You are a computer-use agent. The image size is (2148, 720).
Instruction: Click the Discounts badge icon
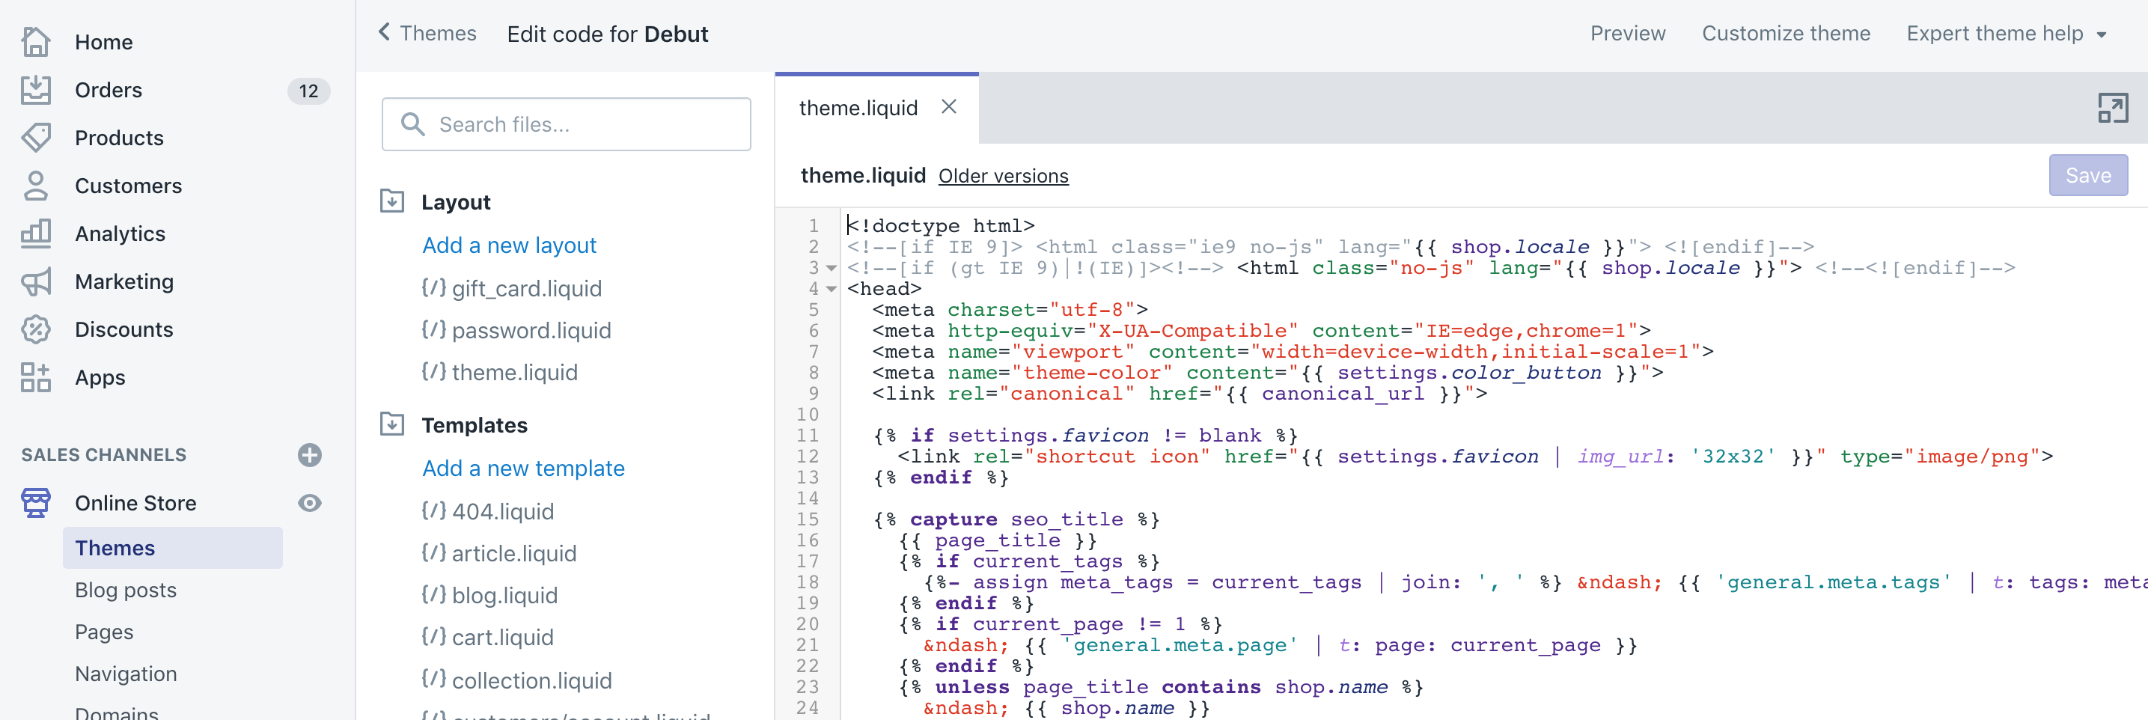coord(35,329)
